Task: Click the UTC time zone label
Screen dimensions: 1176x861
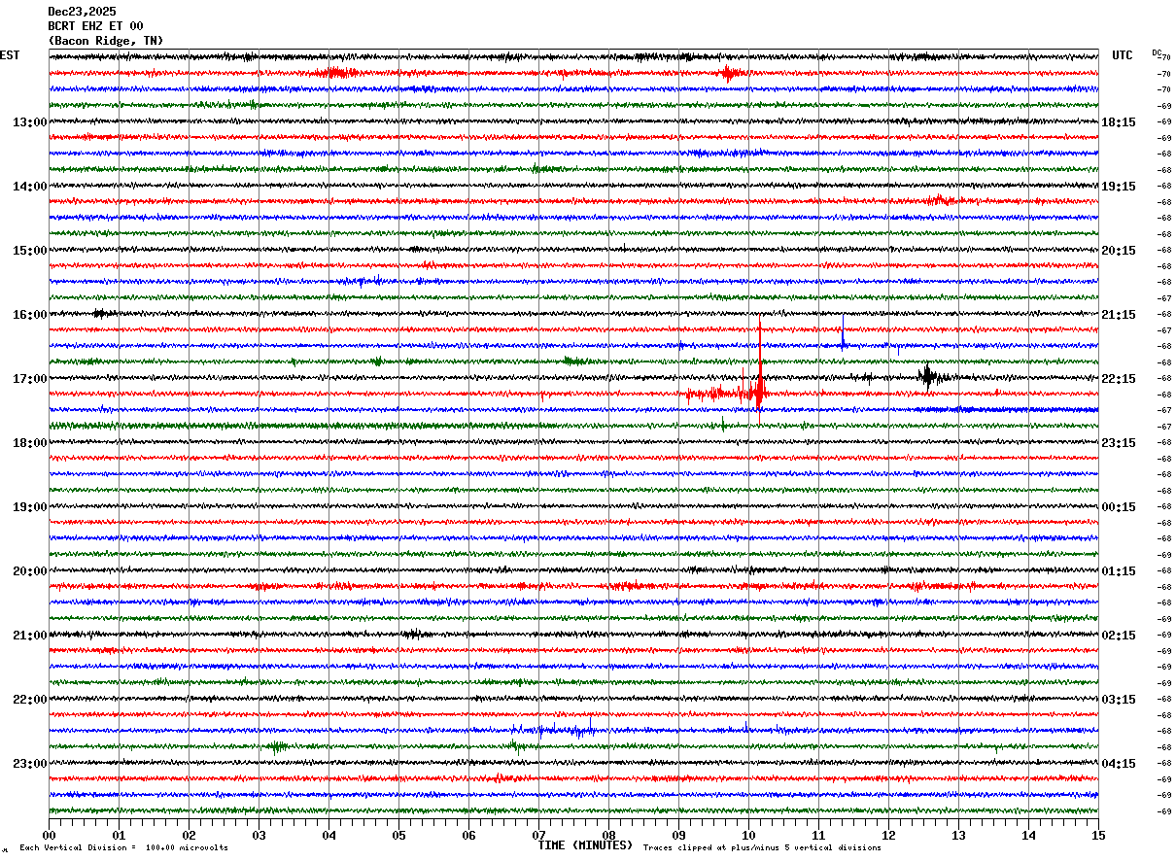Action: coord(1123,55)
